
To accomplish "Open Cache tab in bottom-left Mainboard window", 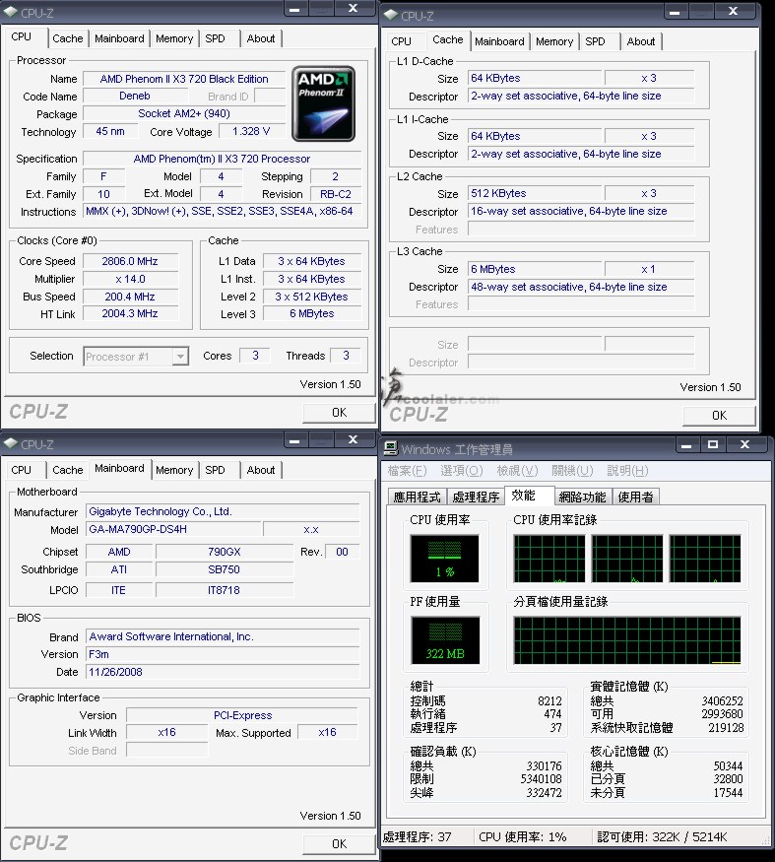I will coord(68,470).
